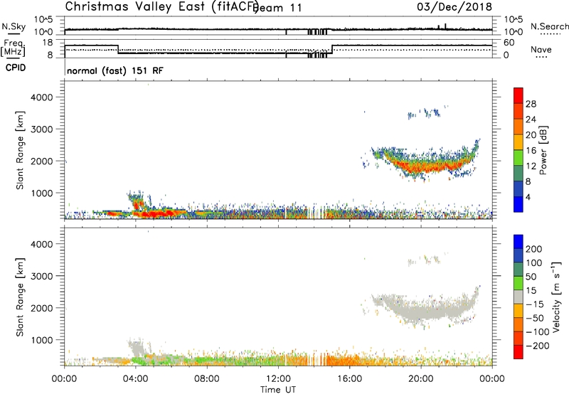
Task: Click the "-200" velocity colorbar label
Action: click(537, 346)
